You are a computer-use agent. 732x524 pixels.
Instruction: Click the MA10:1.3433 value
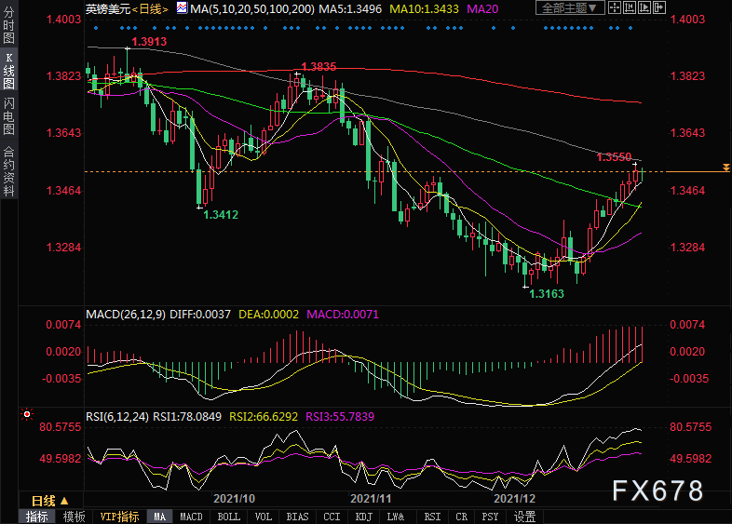point(424,9)
